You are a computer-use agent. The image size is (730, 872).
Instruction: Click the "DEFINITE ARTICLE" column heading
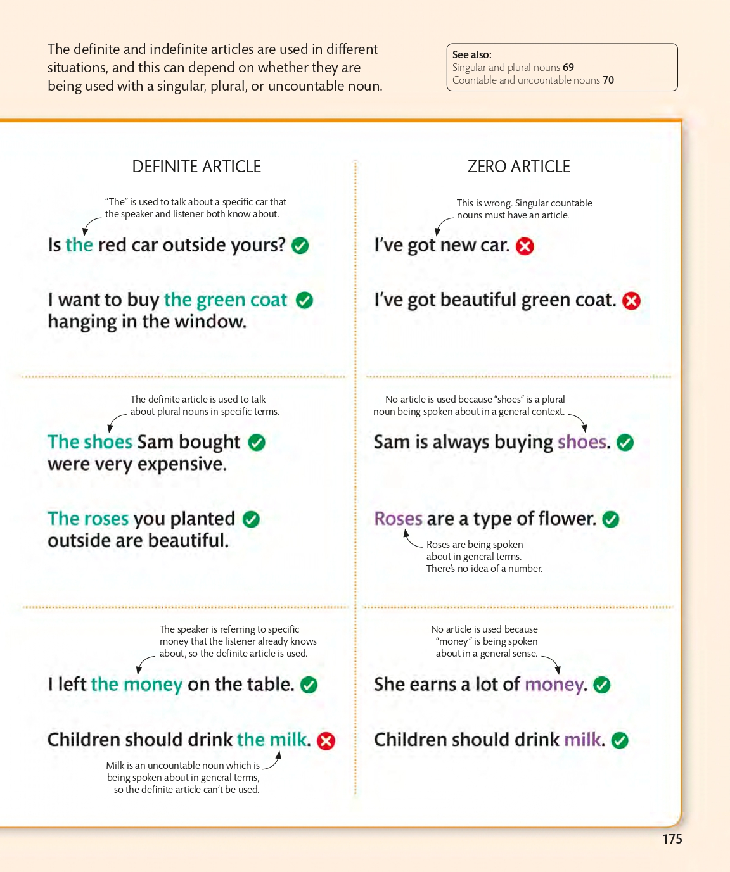[x=196, y=167]
